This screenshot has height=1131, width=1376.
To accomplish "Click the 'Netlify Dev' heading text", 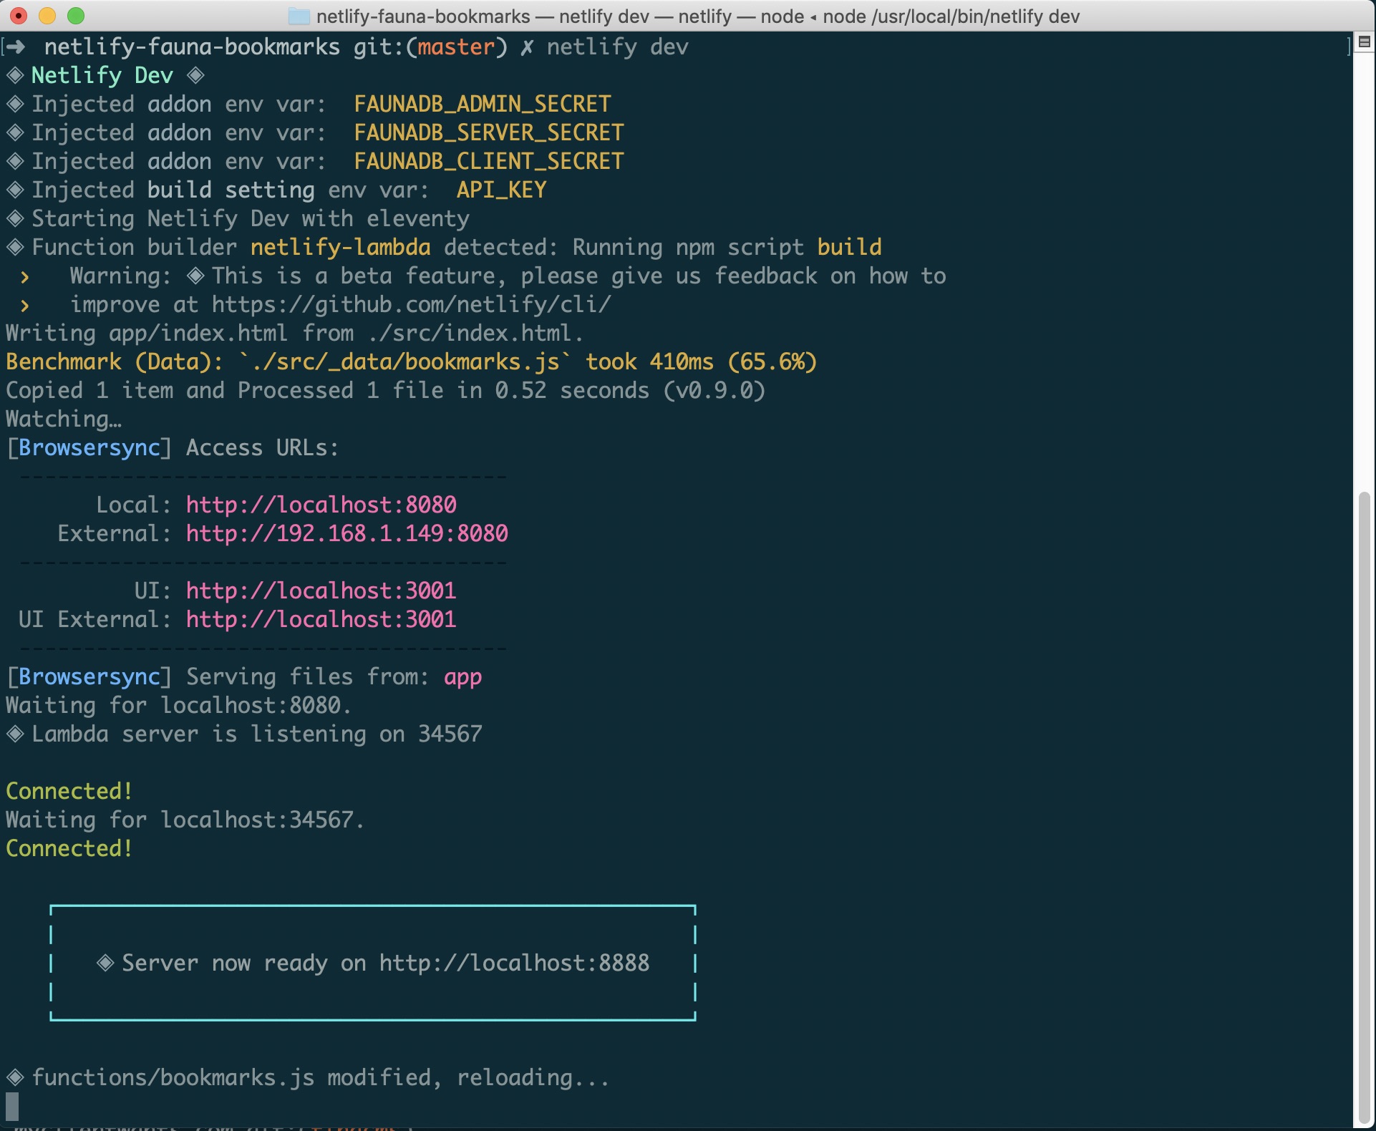I will (102, 75).
